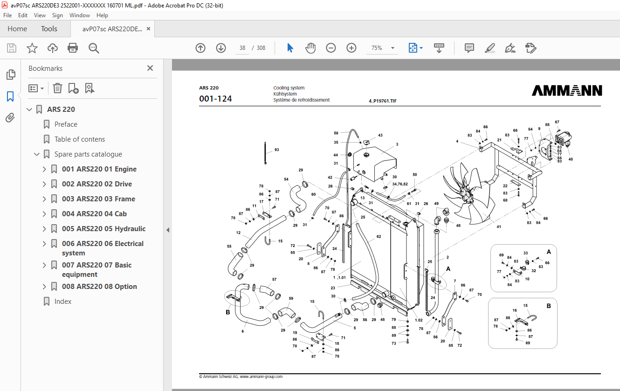Close the Bookmarks panel
Image resolution: width=620 pixels, height=391 pixels.
click(x=150, y=68)
